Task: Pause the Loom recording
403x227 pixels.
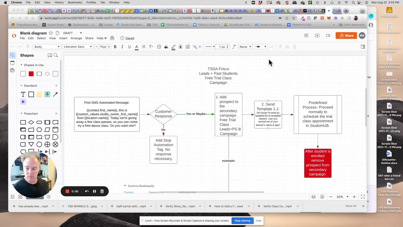Action: (x=94, y=191)
